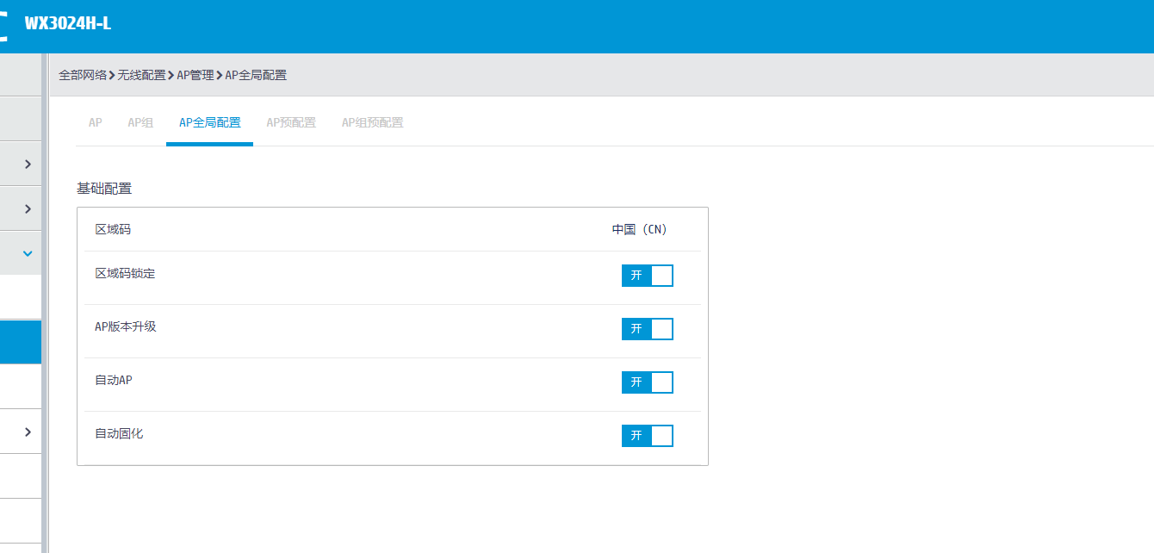
Task: Click the AP全局配置 breadcrumb entry
Action: coord(256,75)
